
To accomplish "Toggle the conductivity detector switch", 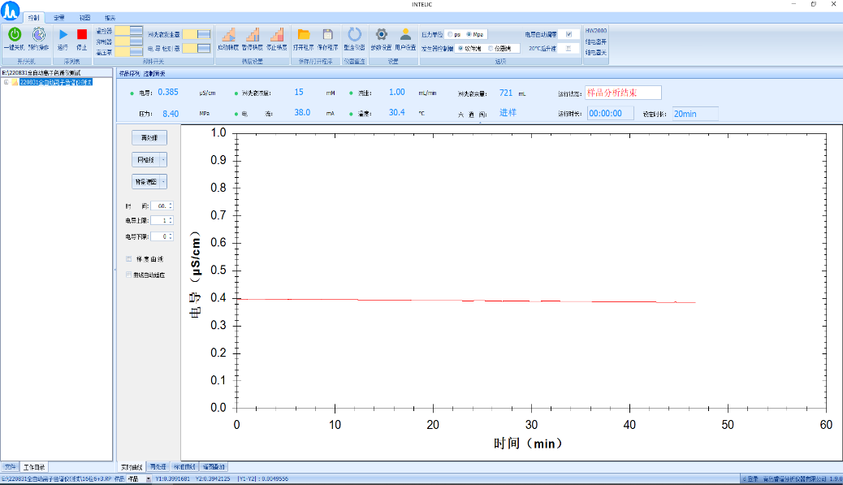I will coord(197,49).
